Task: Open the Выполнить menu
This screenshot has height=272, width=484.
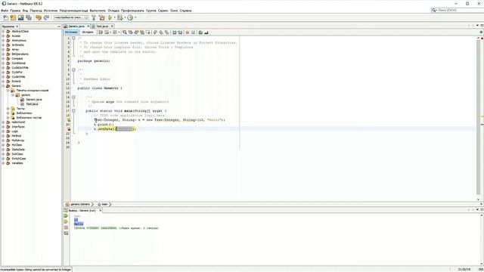Action: click(98, 11)
